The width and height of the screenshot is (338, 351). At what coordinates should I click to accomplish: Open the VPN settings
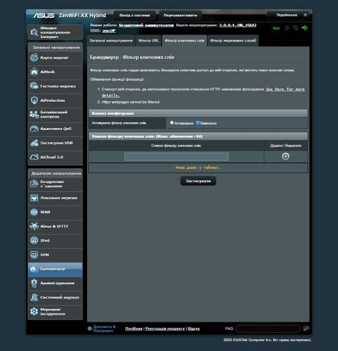(55, 254)
